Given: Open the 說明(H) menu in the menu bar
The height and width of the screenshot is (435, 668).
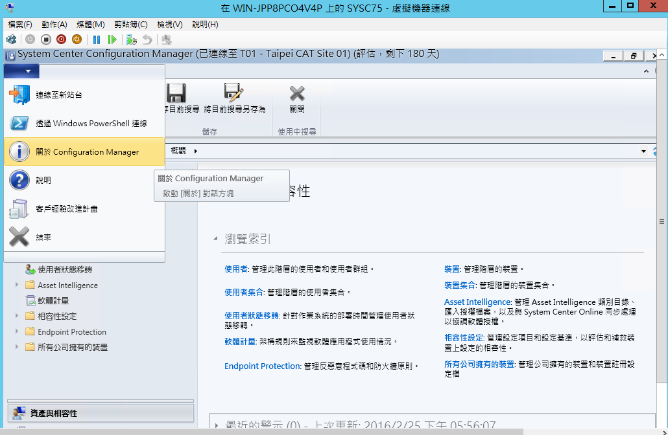Looking at the screenshot, I should 205,24.
